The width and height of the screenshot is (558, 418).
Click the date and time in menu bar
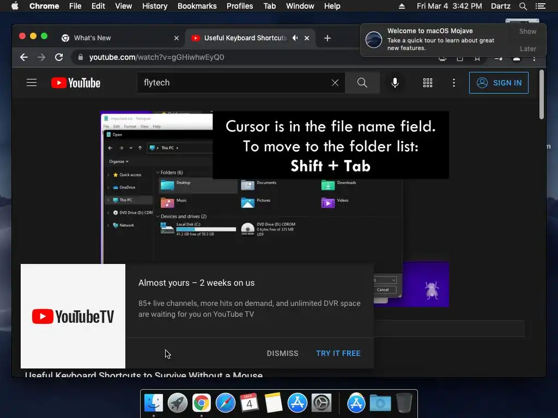click(x=449, y=6)
